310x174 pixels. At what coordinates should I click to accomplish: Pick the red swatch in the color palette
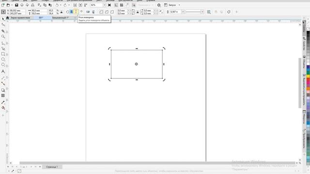click(308, 79)
